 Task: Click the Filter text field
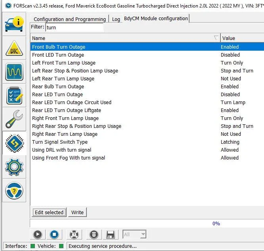(75, 27)
